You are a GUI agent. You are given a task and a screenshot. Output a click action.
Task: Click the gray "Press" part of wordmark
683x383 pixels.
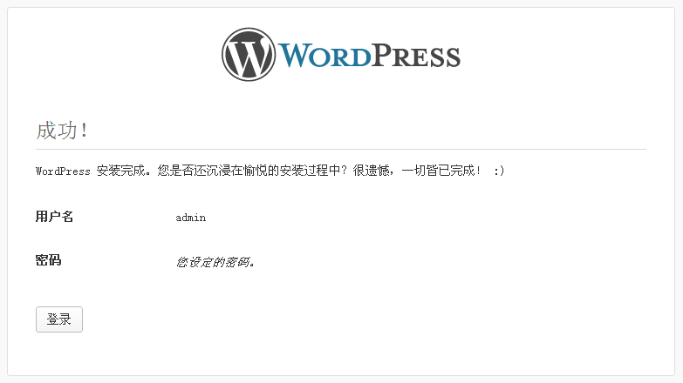pos(416,55)
